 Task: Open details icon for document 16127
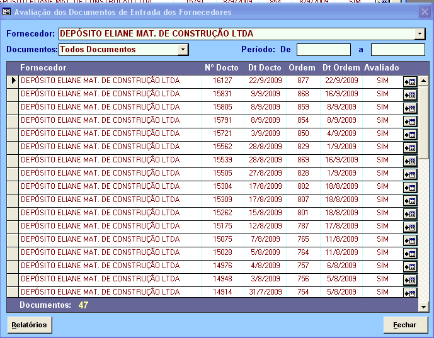point(410,81)
